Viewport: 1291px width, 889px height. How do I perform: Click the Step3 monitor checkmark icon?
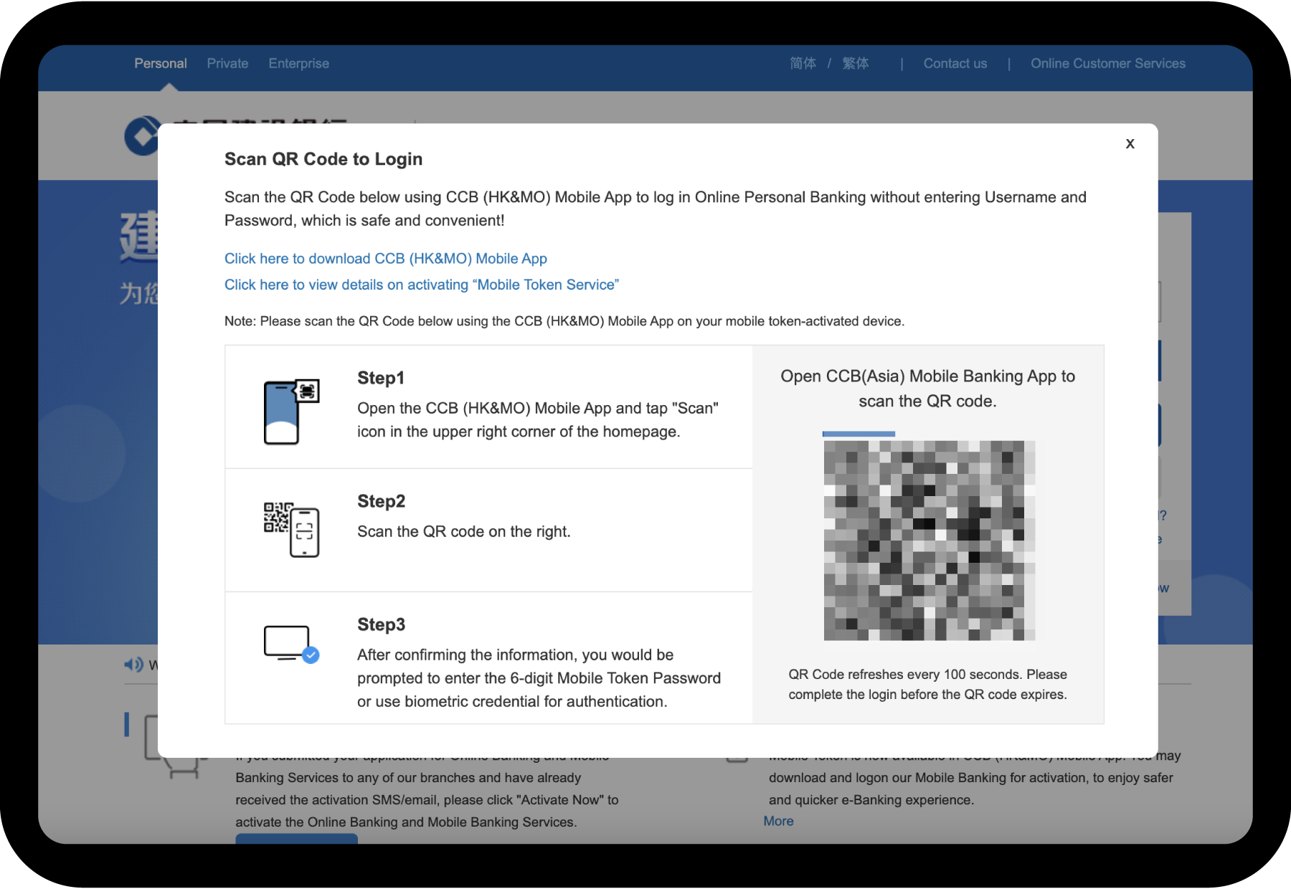point(291,643)
